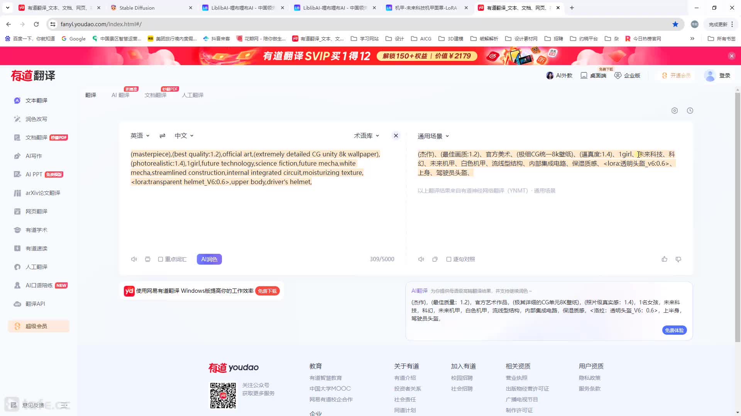The height and width of the screenshot is (416, 741).
Task: Bookmark star icon in address bar
Action: (x=675, y=24)
